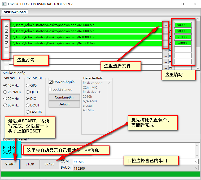This screenshot has width=201, height=180.
Task: Click the download log scroll down arrow
Action: pos(197,156)
